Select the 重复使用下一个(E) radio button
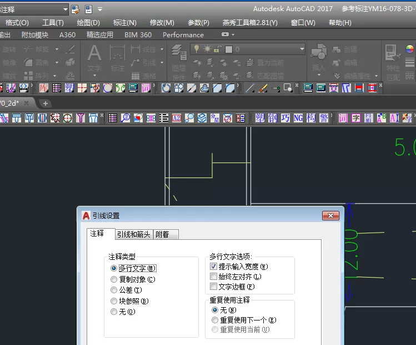This screenshot has height=345, width=416. 215,320
